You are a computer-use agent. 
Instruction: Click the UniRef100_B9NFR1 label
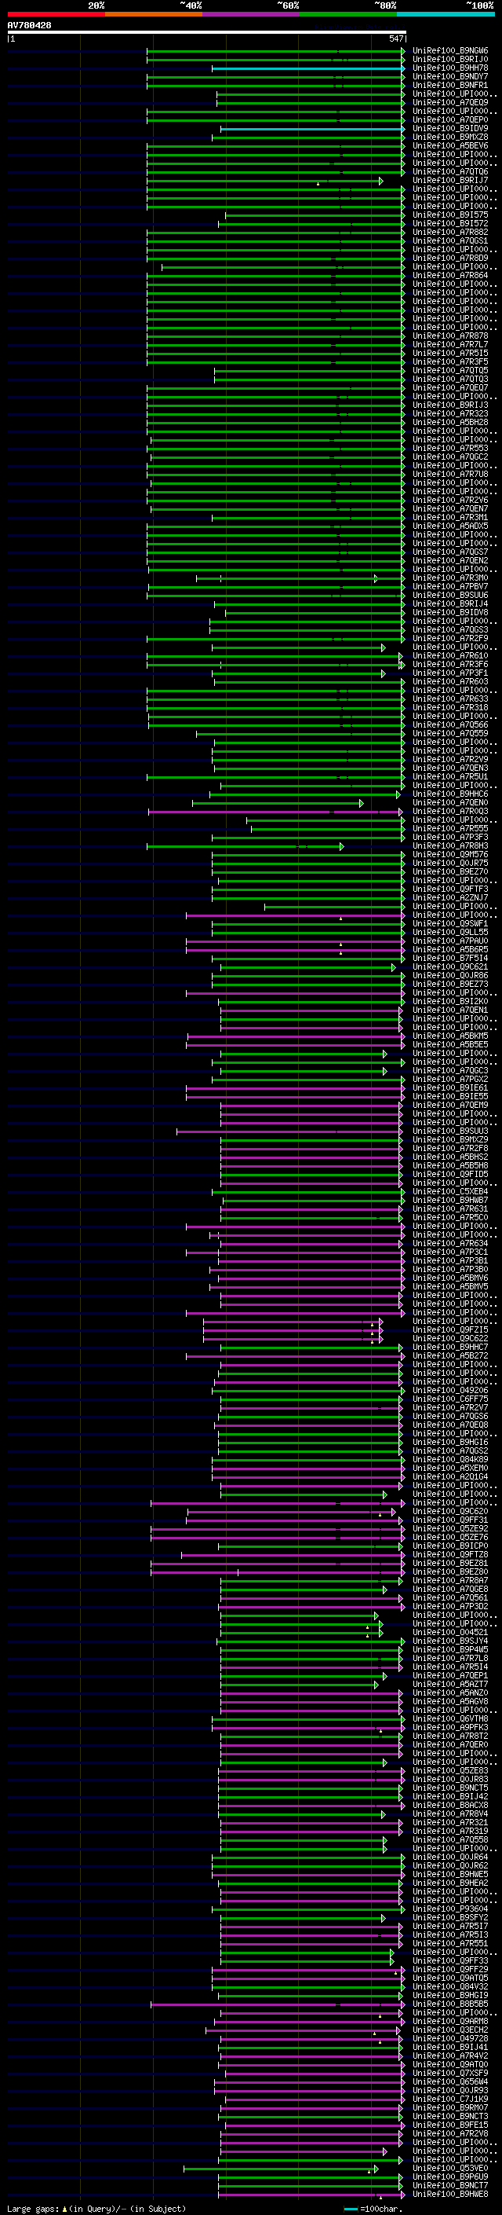[450, 85]
